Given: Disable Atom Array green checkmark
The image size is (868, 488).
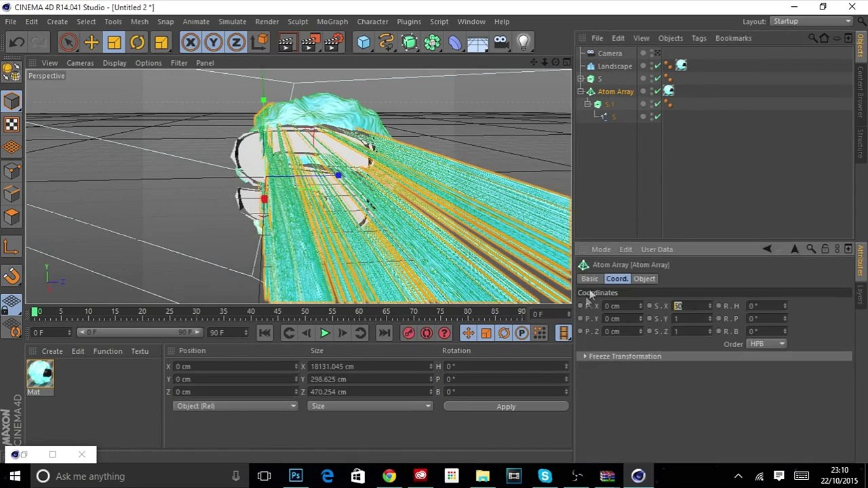Looking at the screenshot, I should click(657, 91).
